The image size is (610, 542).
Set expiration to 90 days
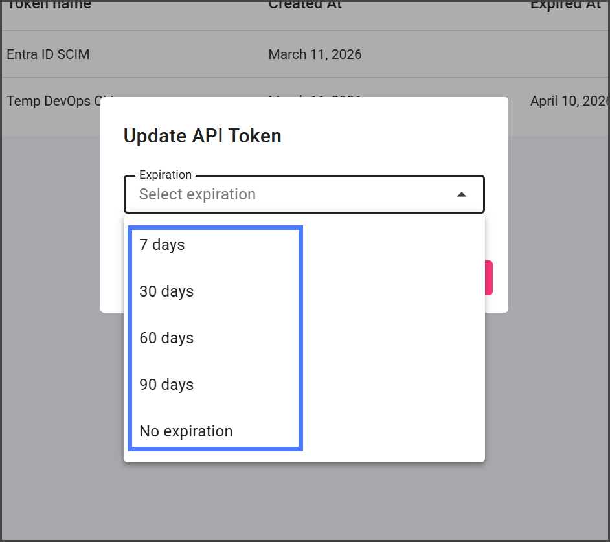coord(166,385)
